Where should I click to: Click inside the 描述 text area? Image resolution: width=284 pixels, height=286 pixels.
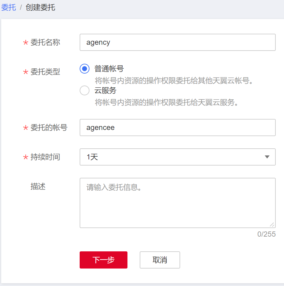177,203
